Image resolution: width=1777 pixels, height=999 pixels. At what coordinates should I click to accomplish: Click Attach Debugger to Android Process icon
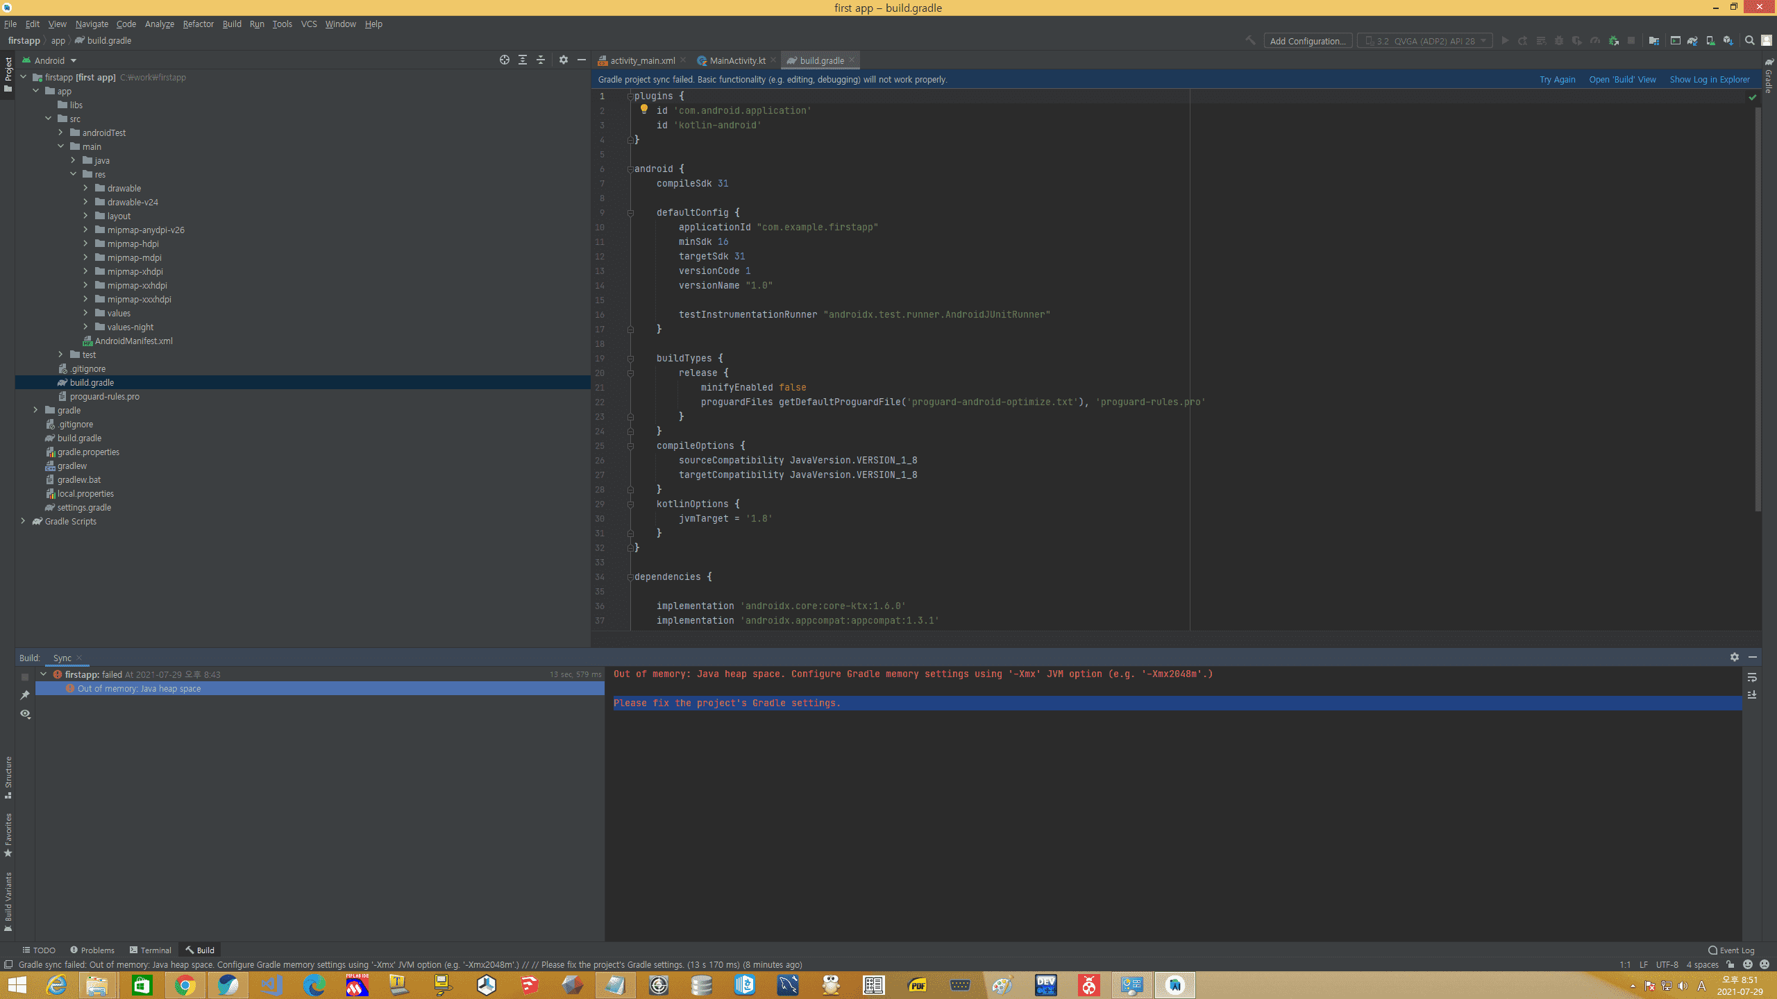[1613, 41]
